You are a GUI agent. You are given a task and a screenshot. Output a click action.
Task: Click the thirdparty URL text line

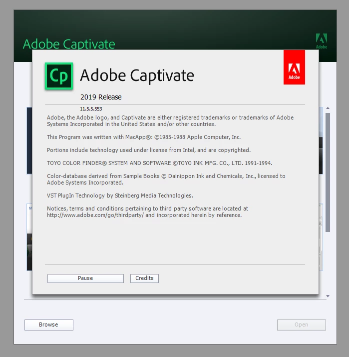(144, 215)
